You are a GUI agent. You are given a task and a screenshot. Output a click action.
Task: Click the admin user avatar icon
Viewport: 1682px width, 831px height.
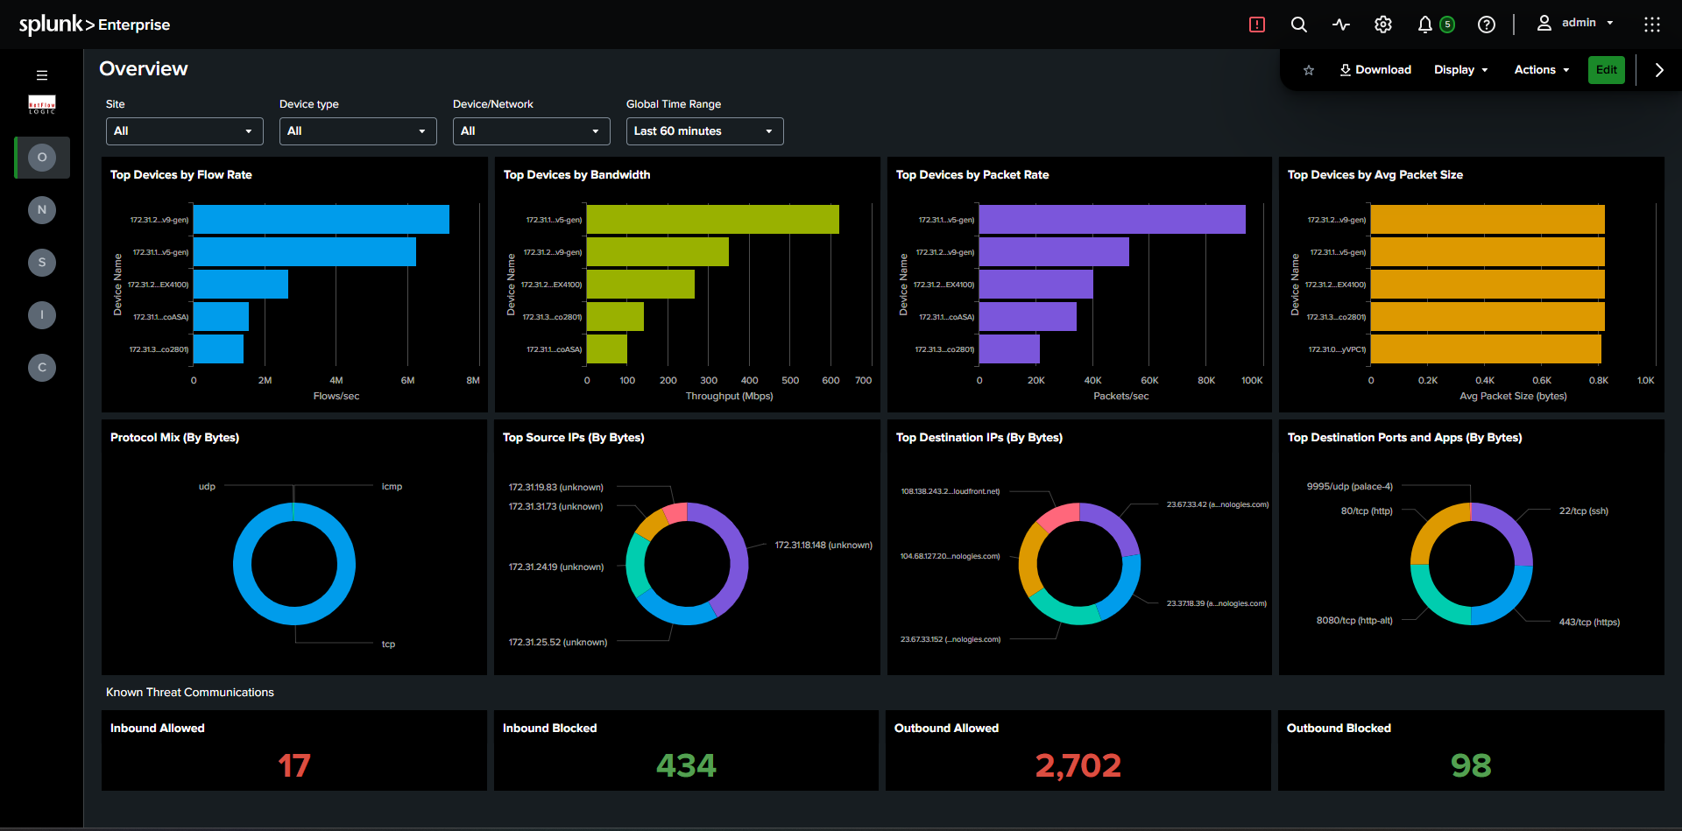(x=1544, y=23)
